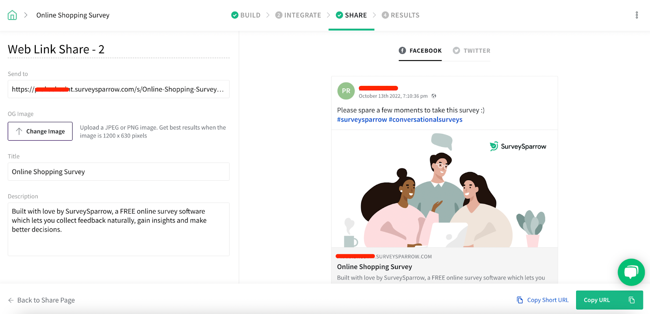
Task: Click the Description label
Action: coord(23,196)
